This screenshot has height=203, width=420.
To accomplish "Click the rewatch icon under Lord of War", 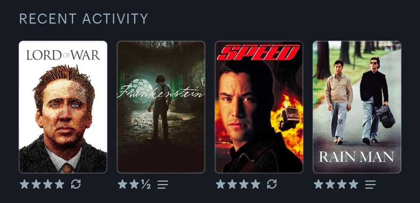I will point(76,184).
